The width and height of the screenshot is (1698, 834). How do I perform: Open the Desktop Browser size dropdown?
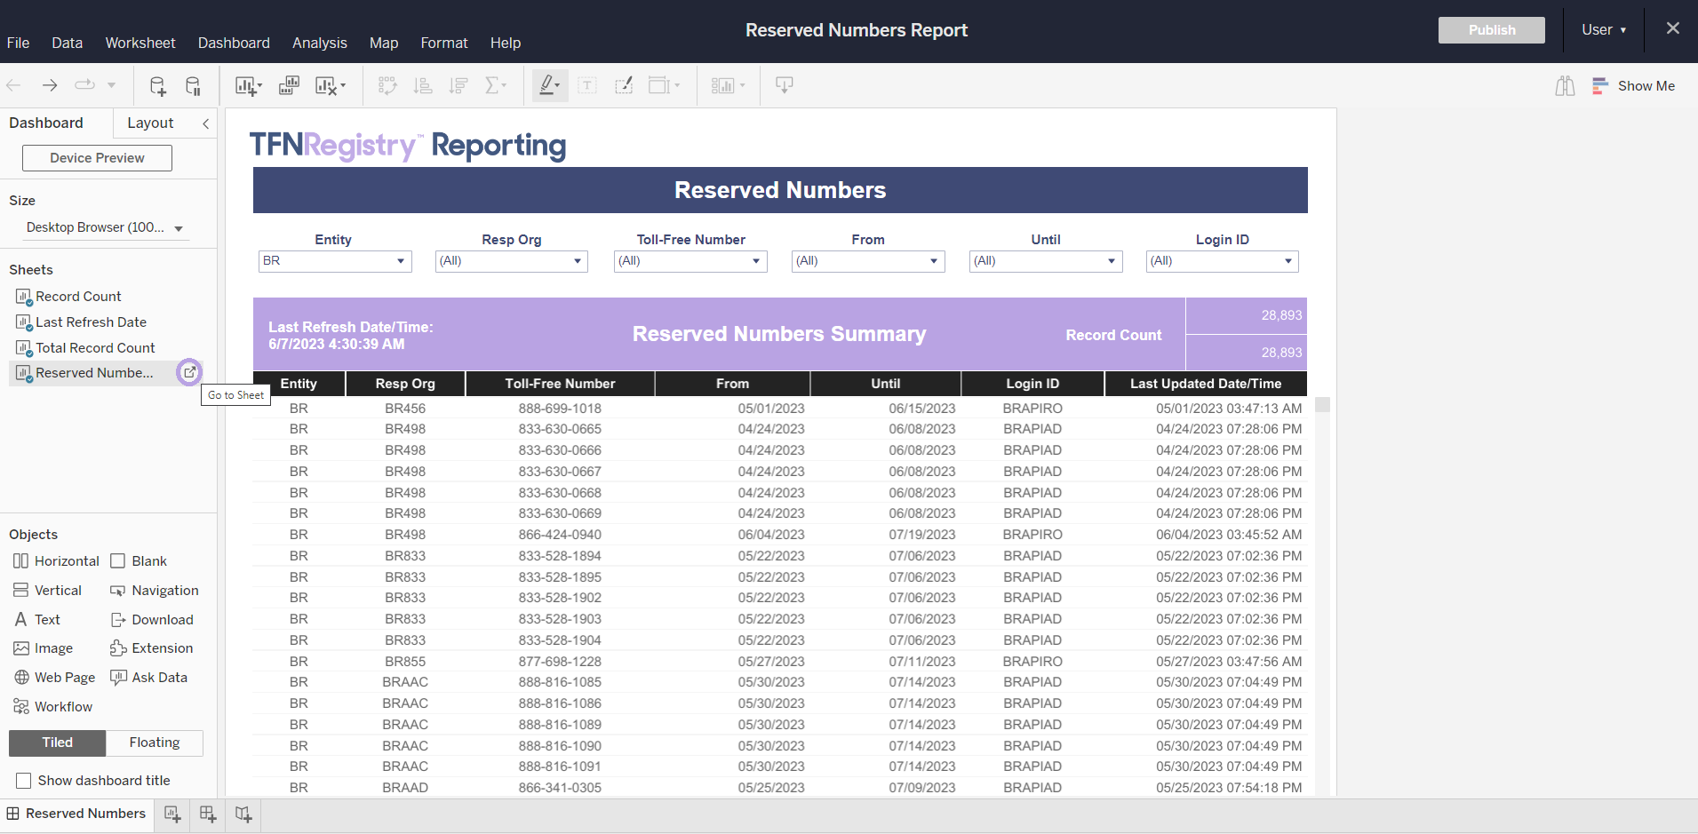tap(105, 228)
